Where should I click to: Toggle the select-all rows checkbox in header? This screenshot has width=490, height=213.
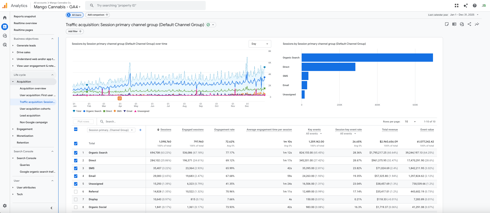pos(76,129)
